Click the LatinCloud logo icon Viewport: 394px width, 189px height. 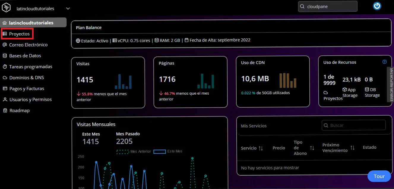point(6,7)
